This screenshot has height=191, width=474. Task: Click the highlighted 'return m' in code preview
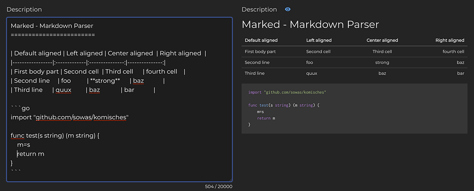[x=266, y=118]
